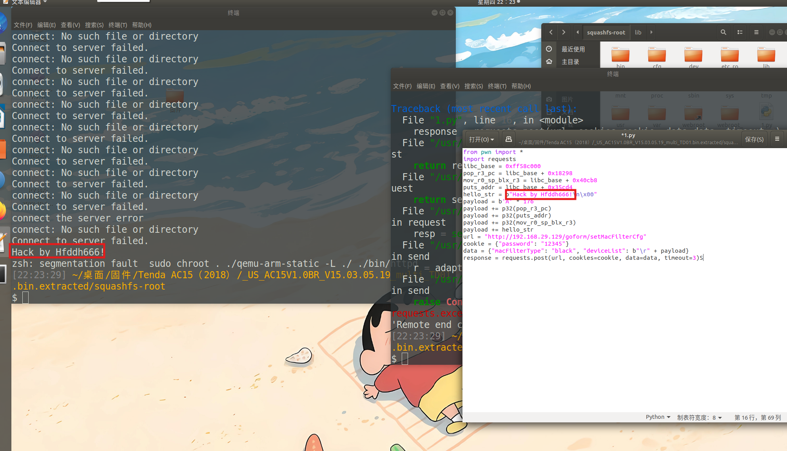This screenshot has height=451, width=787.
Task: Click the requests.post line in editor
Action: (x=583, y=258)
